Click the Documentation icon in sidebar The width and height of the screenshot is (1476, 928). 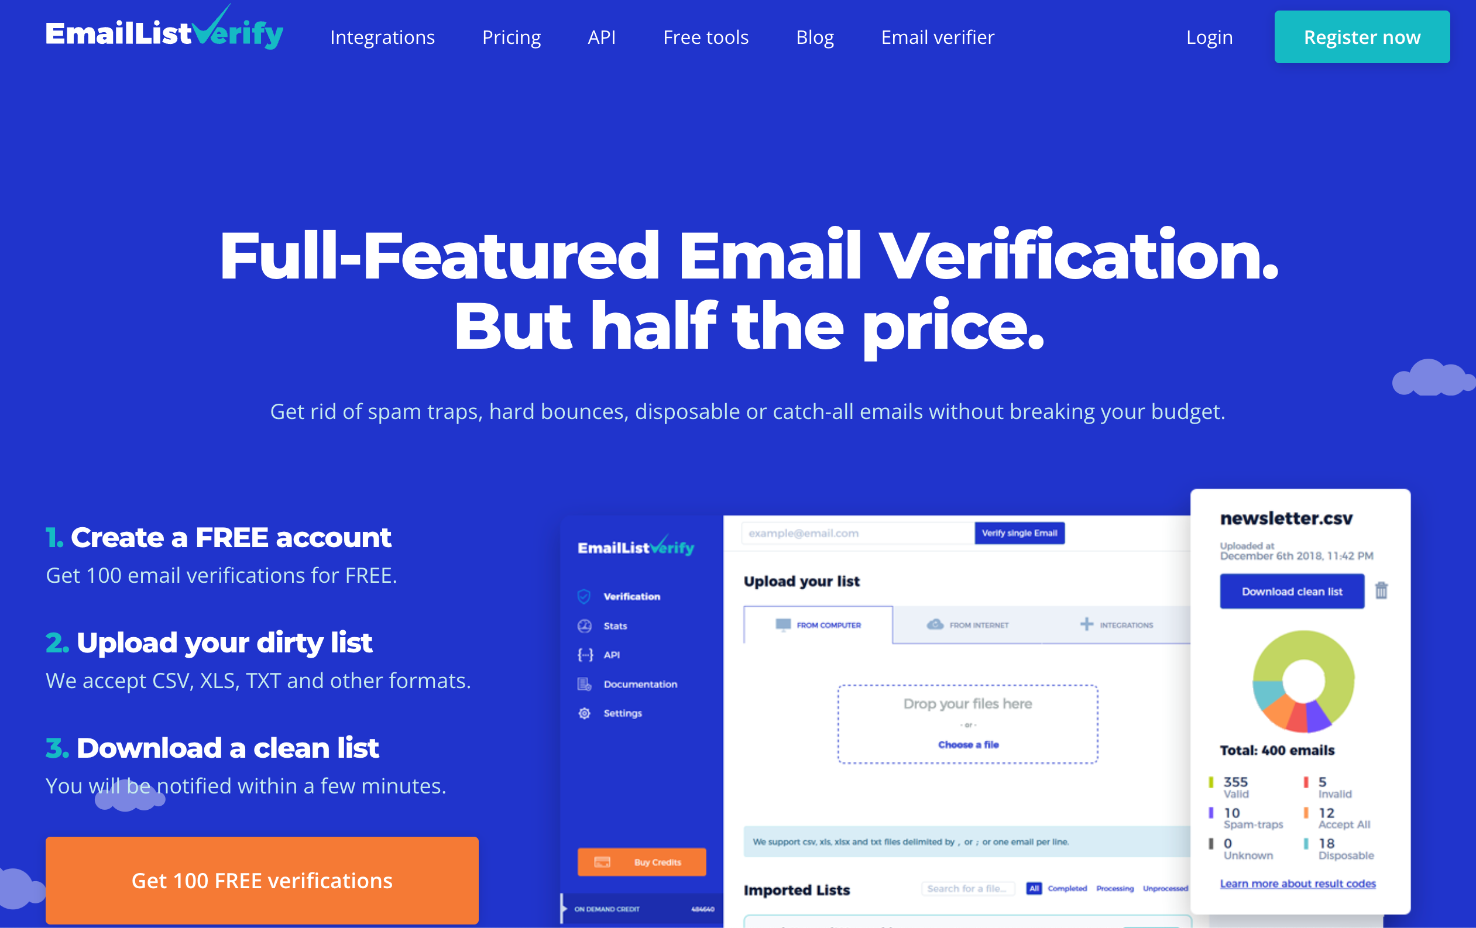pyautogui.click(x=585, y=684)
